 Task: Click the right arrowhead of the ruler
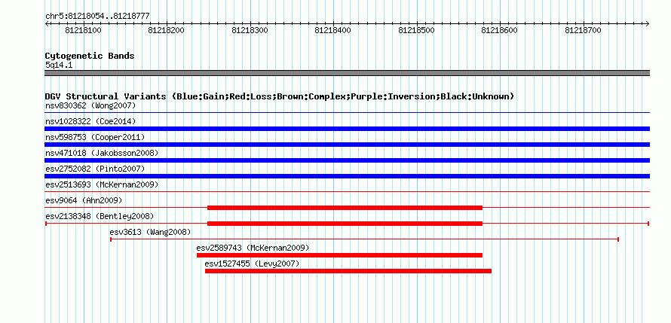[648, 24]
